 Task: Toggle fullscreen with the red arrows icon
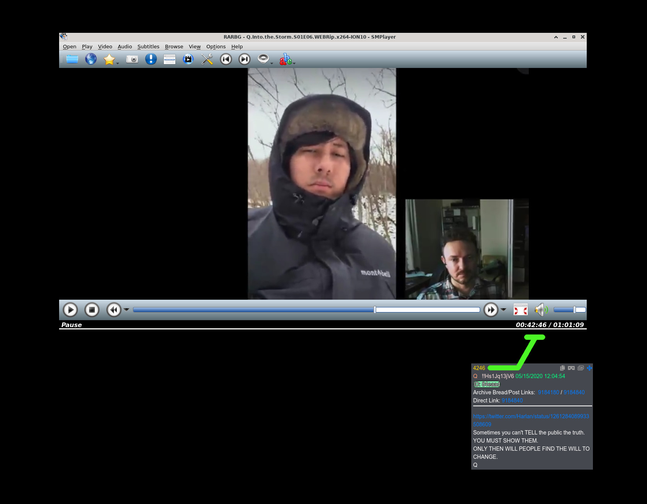pyautogui.click(x=521, y=310)
